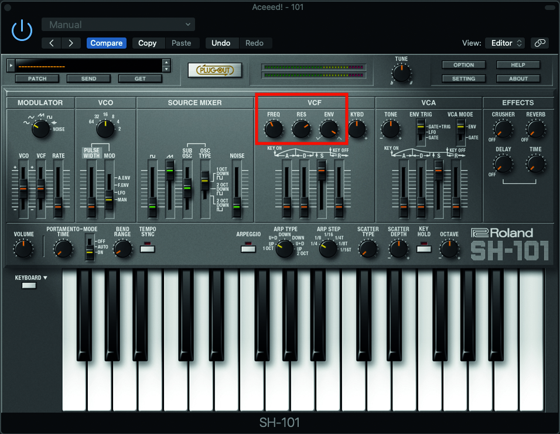The height and width of the screenshot is (434, 560).
Task: Open the View Editor dropdown
Action: point(506,43)
